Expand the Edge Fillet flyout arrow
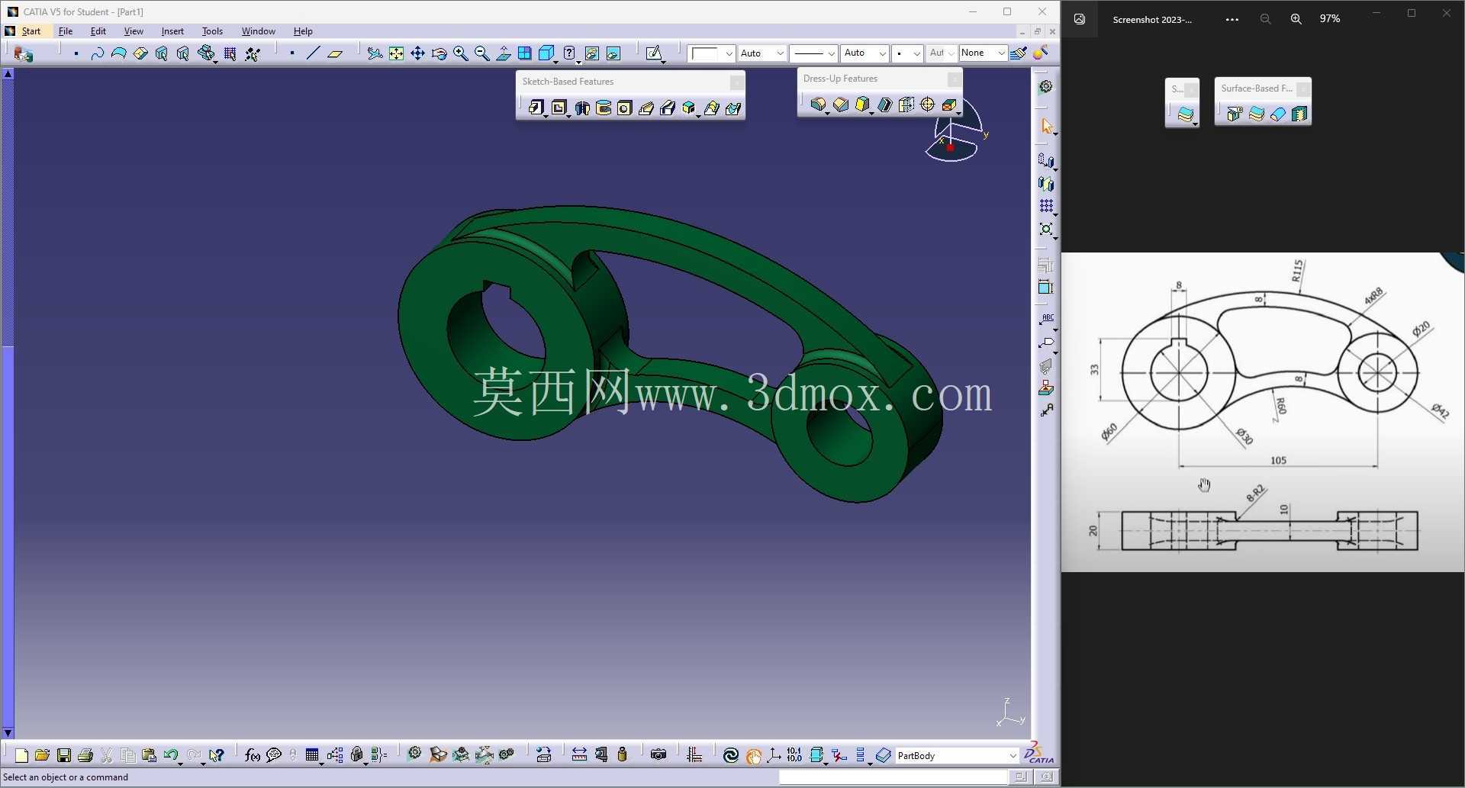 827,113
